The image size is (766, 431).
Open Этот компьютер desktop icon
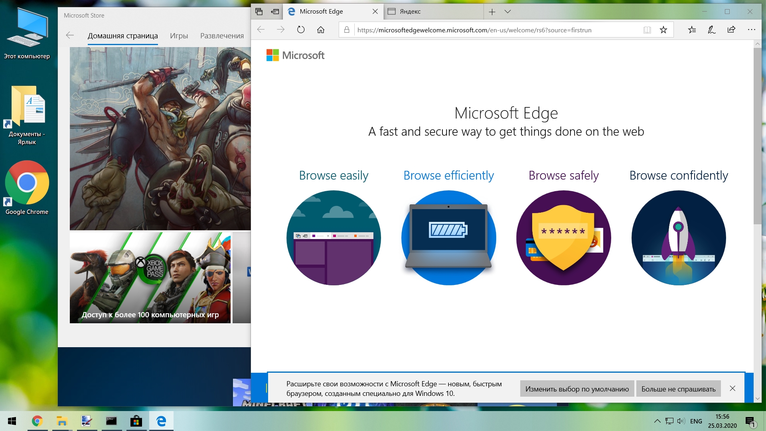pyautogui.click(x=27, y=34)
